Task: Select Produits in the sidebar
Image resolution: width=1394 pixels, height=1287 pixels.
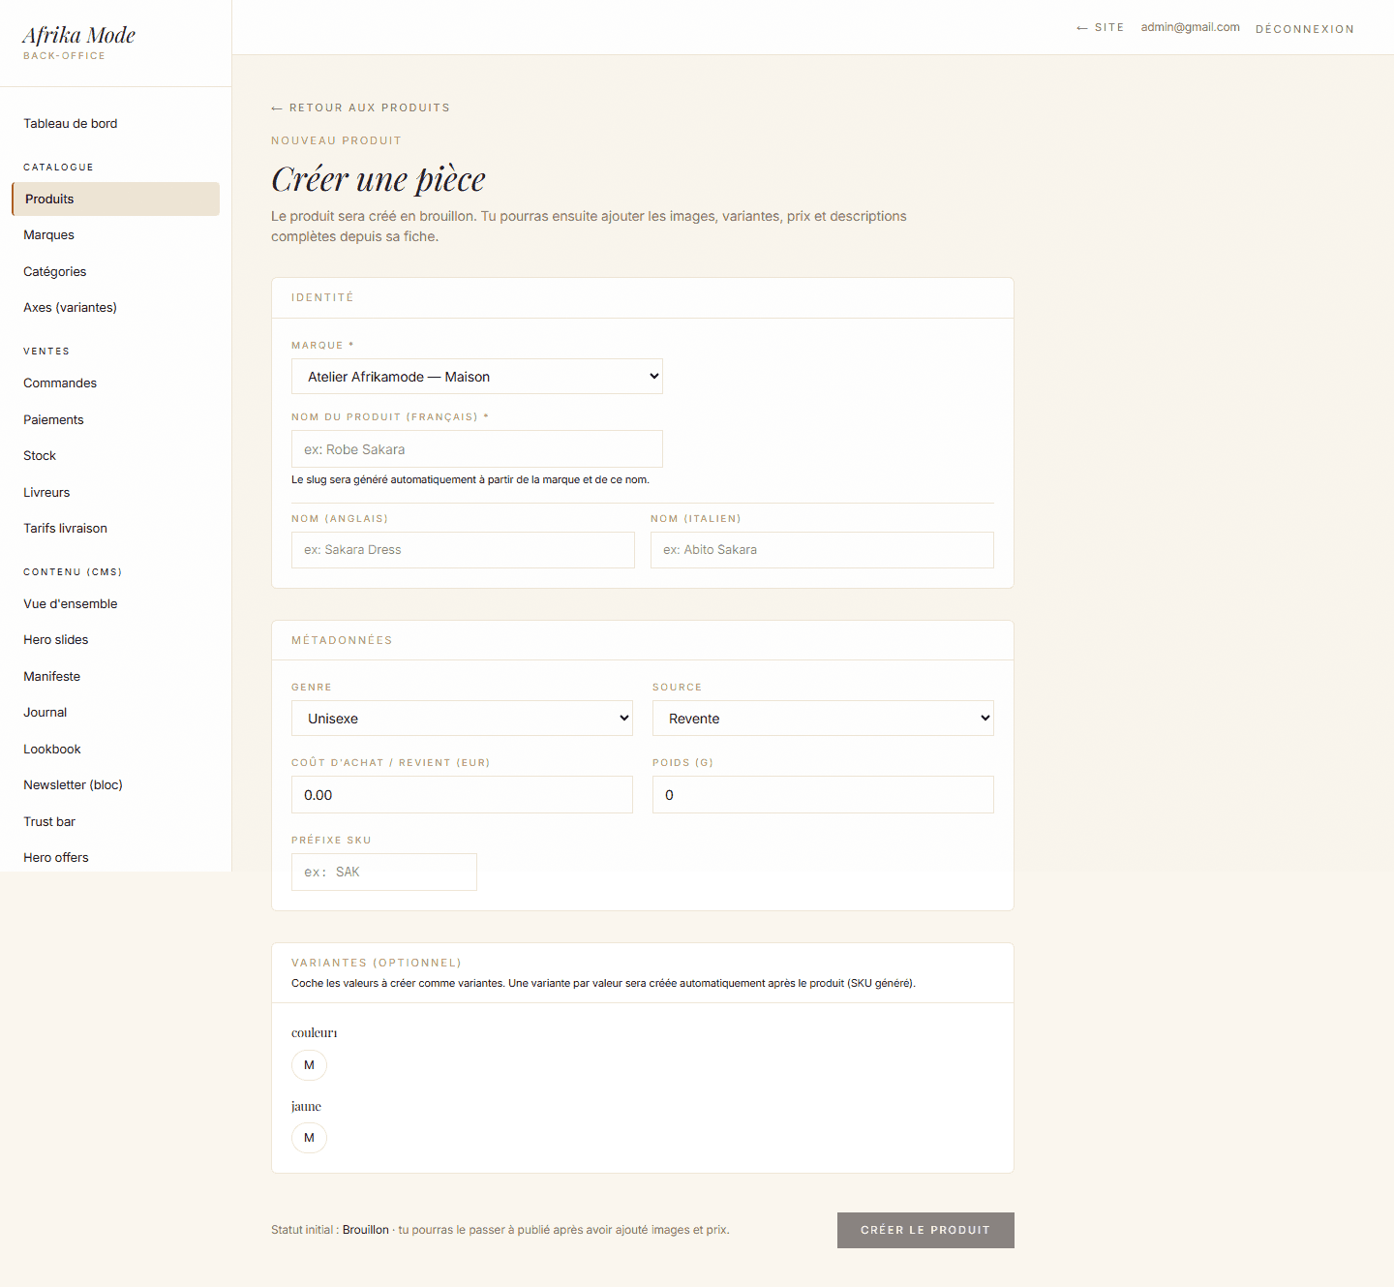Action: click(x=115, y=199)
